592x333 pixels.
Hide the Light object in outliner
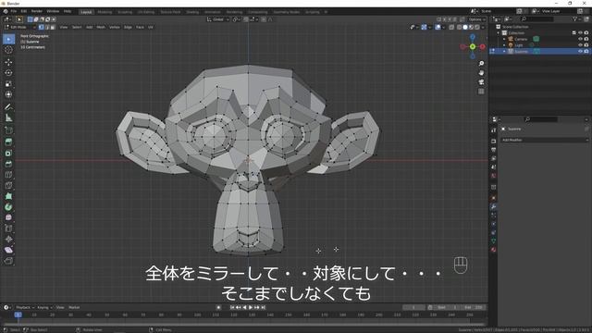[580, 45]
